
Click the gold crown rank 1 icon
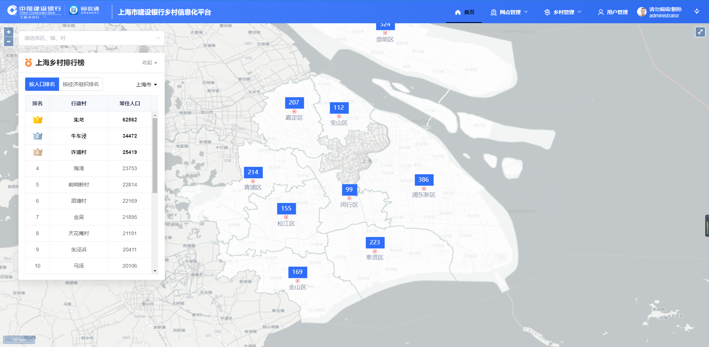click(x=37, y=120)
